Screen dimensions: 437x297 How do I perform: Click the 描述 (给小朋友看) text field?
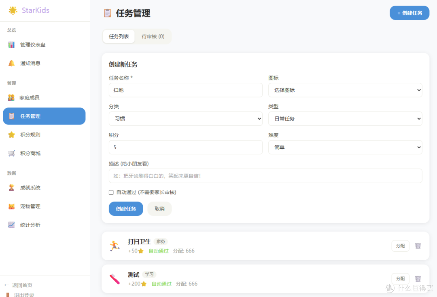(x=265, y=176)
